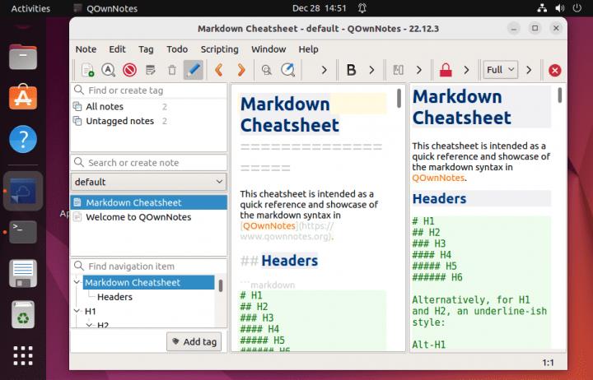Image resolution: width=593 pixels, height=380 pixels.
Task: Select Welcome to QOwnNotes note
Action: 138,217
